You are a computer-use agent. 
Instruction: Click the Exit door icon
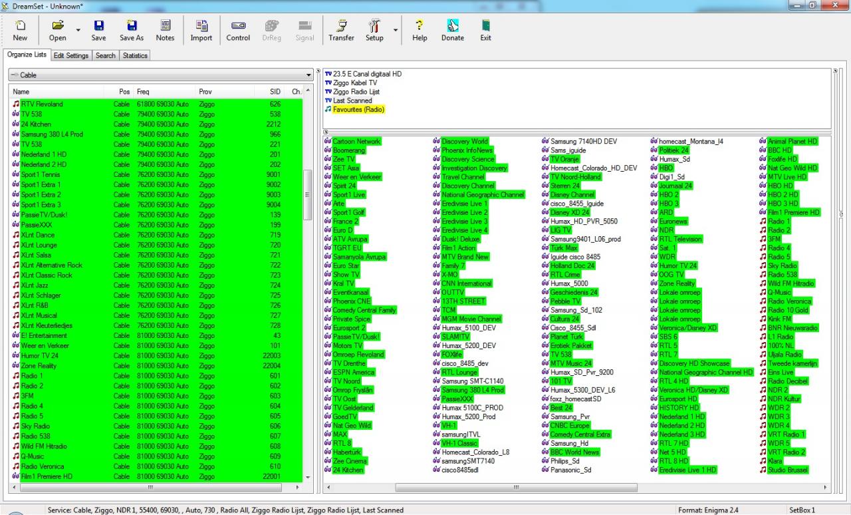[486, 31]
